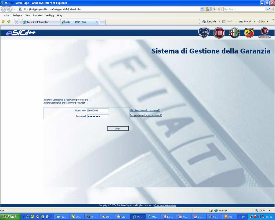
Task: Switch to the Technical Information tab
Action: [x=41, y=22]
